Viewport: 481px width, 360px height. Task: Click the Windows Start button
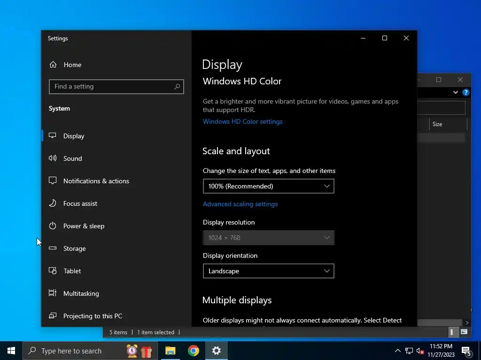click(x=11, y=351)
